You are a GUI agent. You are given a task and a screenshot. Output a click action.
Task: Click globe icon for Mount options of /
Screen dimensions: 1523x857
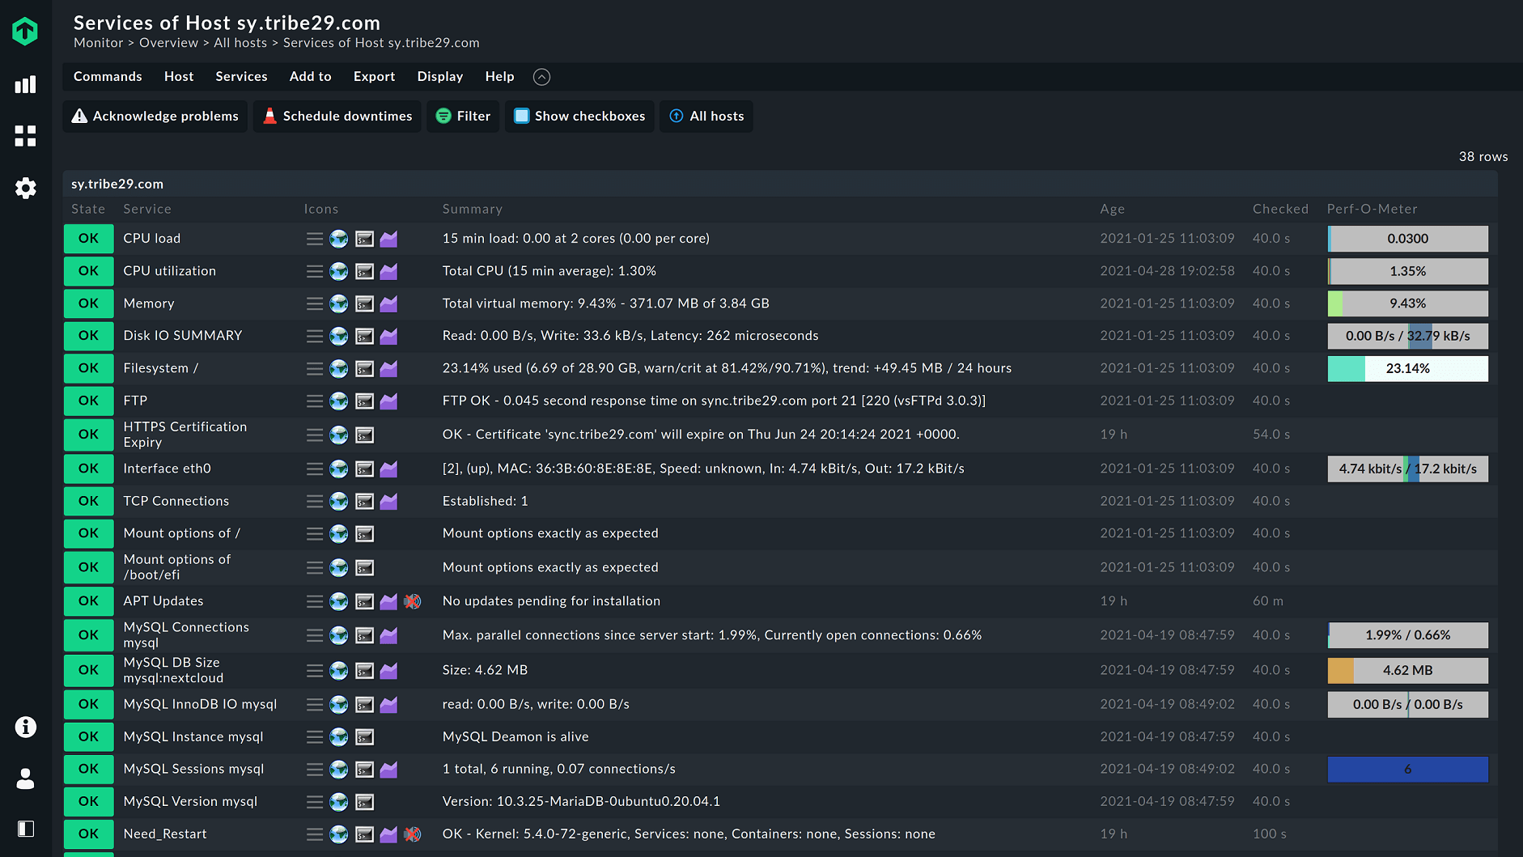coord(339,533)
